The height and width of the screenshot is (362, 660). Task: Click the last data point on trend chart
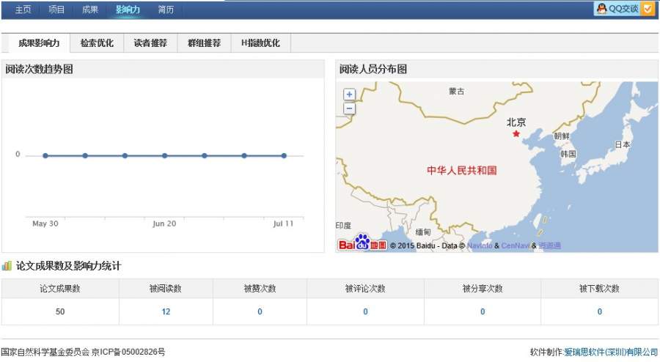tap(284, 155)
